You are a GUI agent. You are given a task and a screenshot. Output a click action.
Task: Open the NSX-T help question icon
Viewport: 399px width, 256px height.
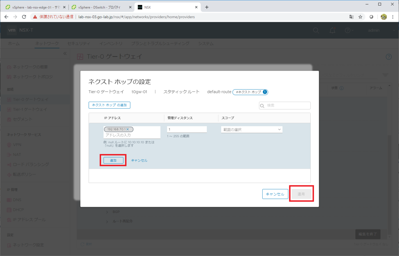point(347,30)
